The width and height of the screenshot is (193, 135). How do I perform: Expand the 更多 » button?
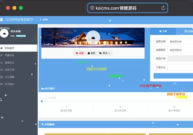click(105, 53)
